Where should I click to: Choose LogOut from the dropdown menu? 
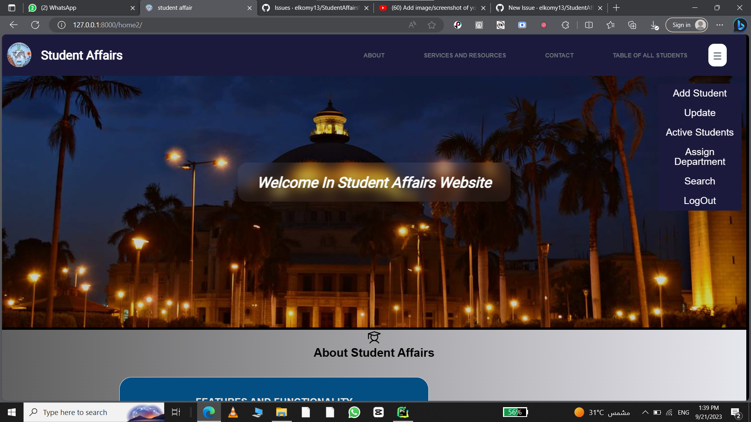(699, 200)
